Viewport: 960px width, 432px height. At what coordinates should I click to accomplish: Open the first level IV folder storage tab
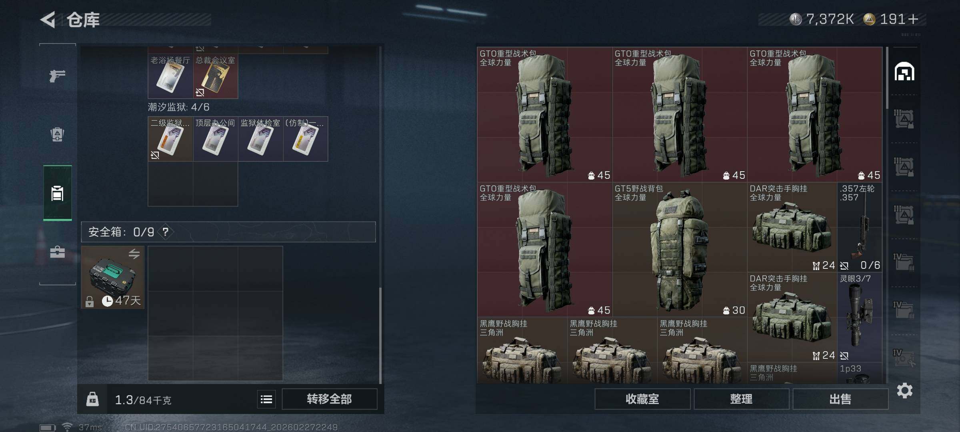point(904,263)
